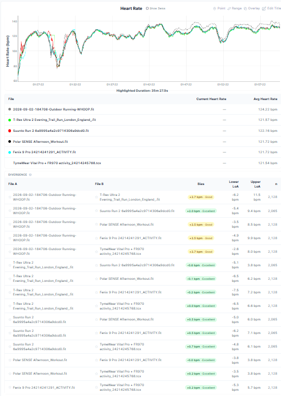The height and width of the screenshot is (396, 281).
Task: Click the black Polar SENSE color dot
Action: pos(9,141)
